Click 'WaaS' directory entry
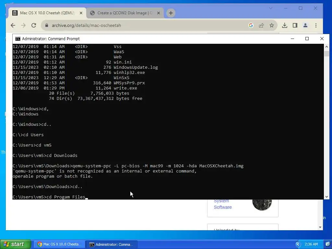The width and height of the screenshot is (332, 249). pos(119,52)
